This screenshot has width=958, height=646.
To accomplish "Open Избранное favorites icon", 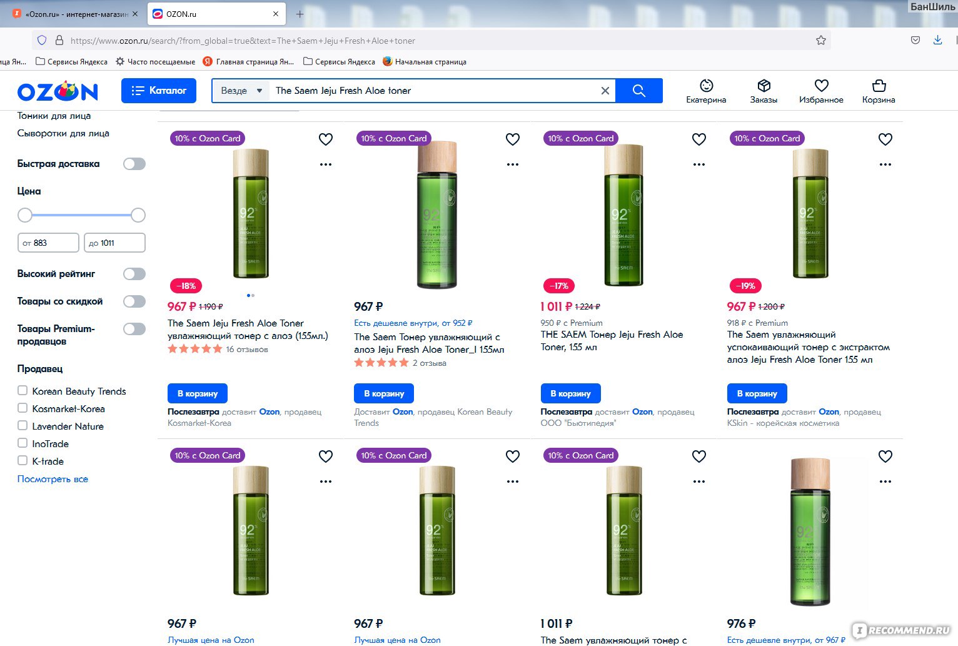I will pos(821,91).
